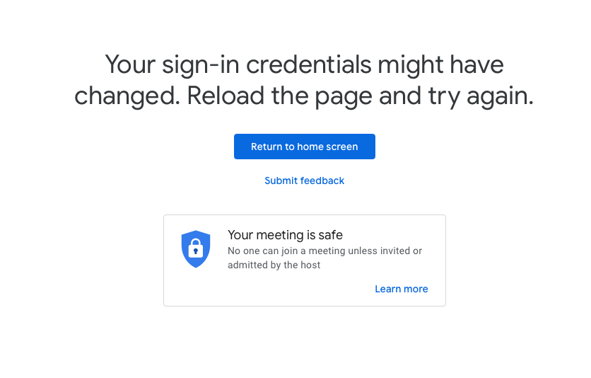Click the blue security shield icon
591x378 pixels.
coord(196,248)
